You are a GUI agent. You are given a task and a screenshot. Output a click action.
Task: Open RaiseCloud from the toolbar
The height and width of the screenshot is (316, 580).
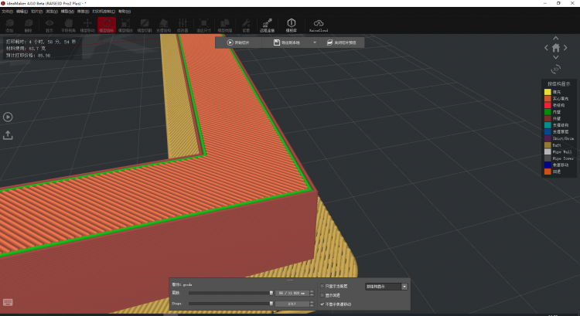click(x=319, y=25)
